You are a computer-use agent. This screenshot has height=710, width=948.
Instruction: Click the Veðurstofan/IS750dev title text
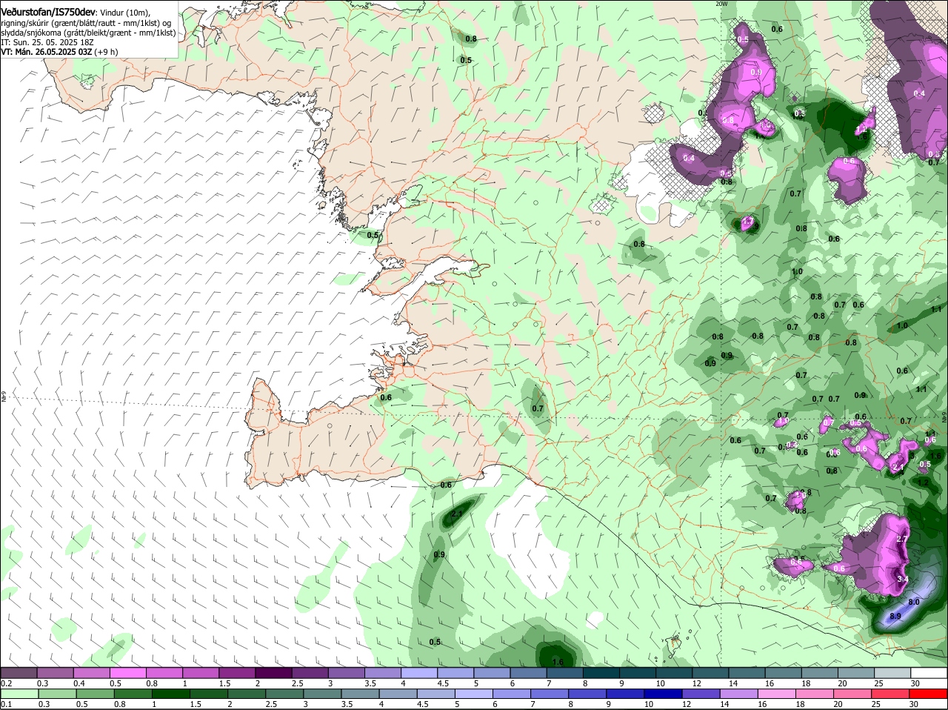tap(48, 13)
